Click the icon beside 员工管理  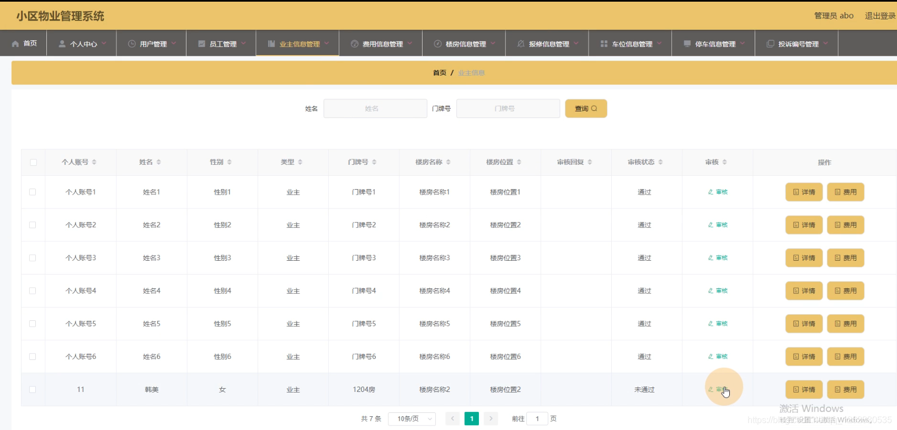click(201, 44)
